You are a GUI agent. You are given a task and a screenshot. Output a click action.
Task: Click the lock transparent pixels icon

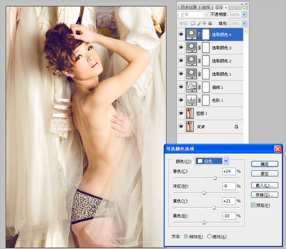(x=193, y=23)
